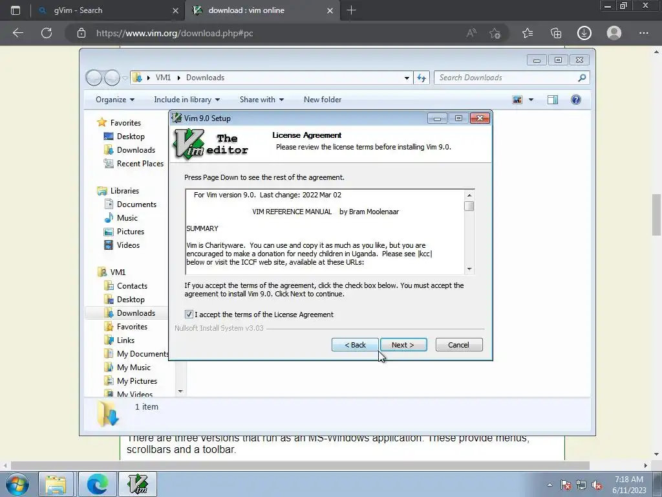Reload the vim.org page

[47, 33]
